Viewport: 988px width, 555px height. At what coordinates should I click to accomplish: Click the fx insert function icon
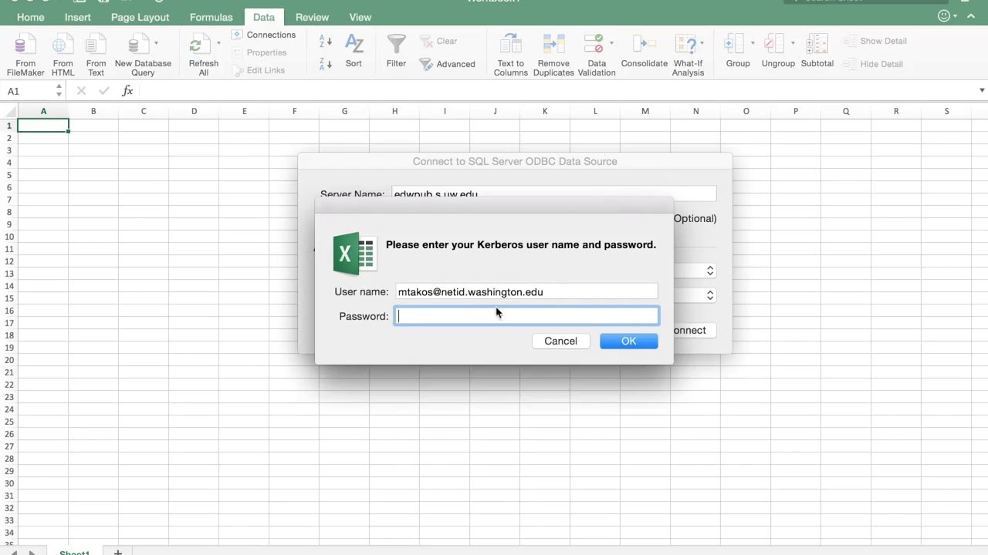127,91
